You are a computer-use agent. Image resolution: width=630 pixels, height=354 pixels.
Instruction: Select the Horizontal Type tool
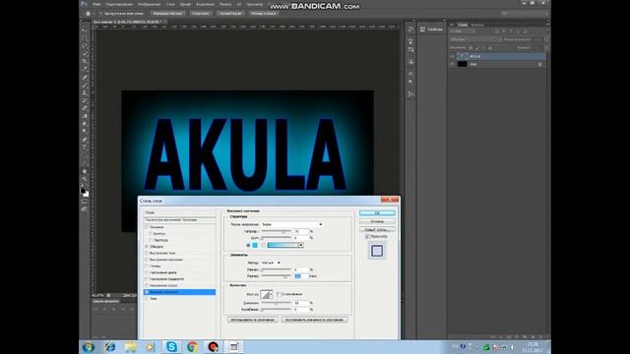click(x=85, y=147)
